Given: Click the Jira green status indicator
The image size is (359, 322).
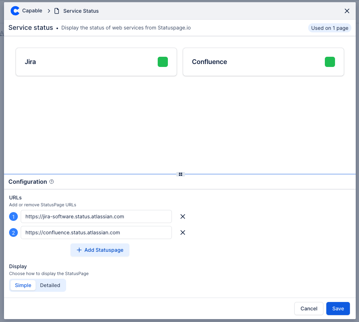Looking at the screenshot, I should point(163,62).
